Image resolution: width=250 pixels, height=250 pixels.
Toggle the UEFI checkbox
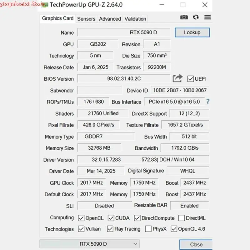click(190, 79)
